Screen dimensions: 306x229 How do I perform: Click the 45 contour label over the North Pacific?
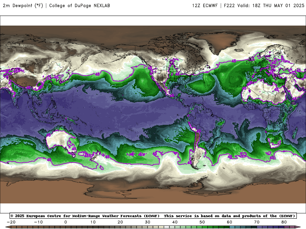(98, 74)
